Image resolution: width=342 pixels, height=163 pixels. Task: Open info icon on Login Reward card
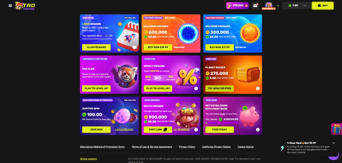click(x=134, y=47)
